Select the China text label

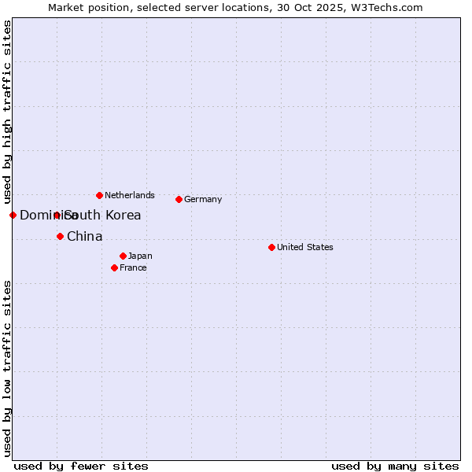tap(85, 236)
